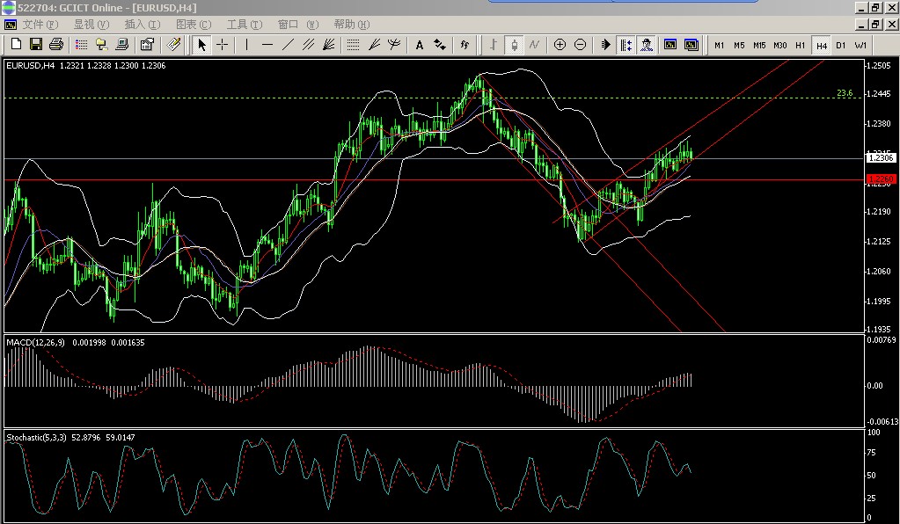Open the 图表(C) menu

(x=194, y=24)
